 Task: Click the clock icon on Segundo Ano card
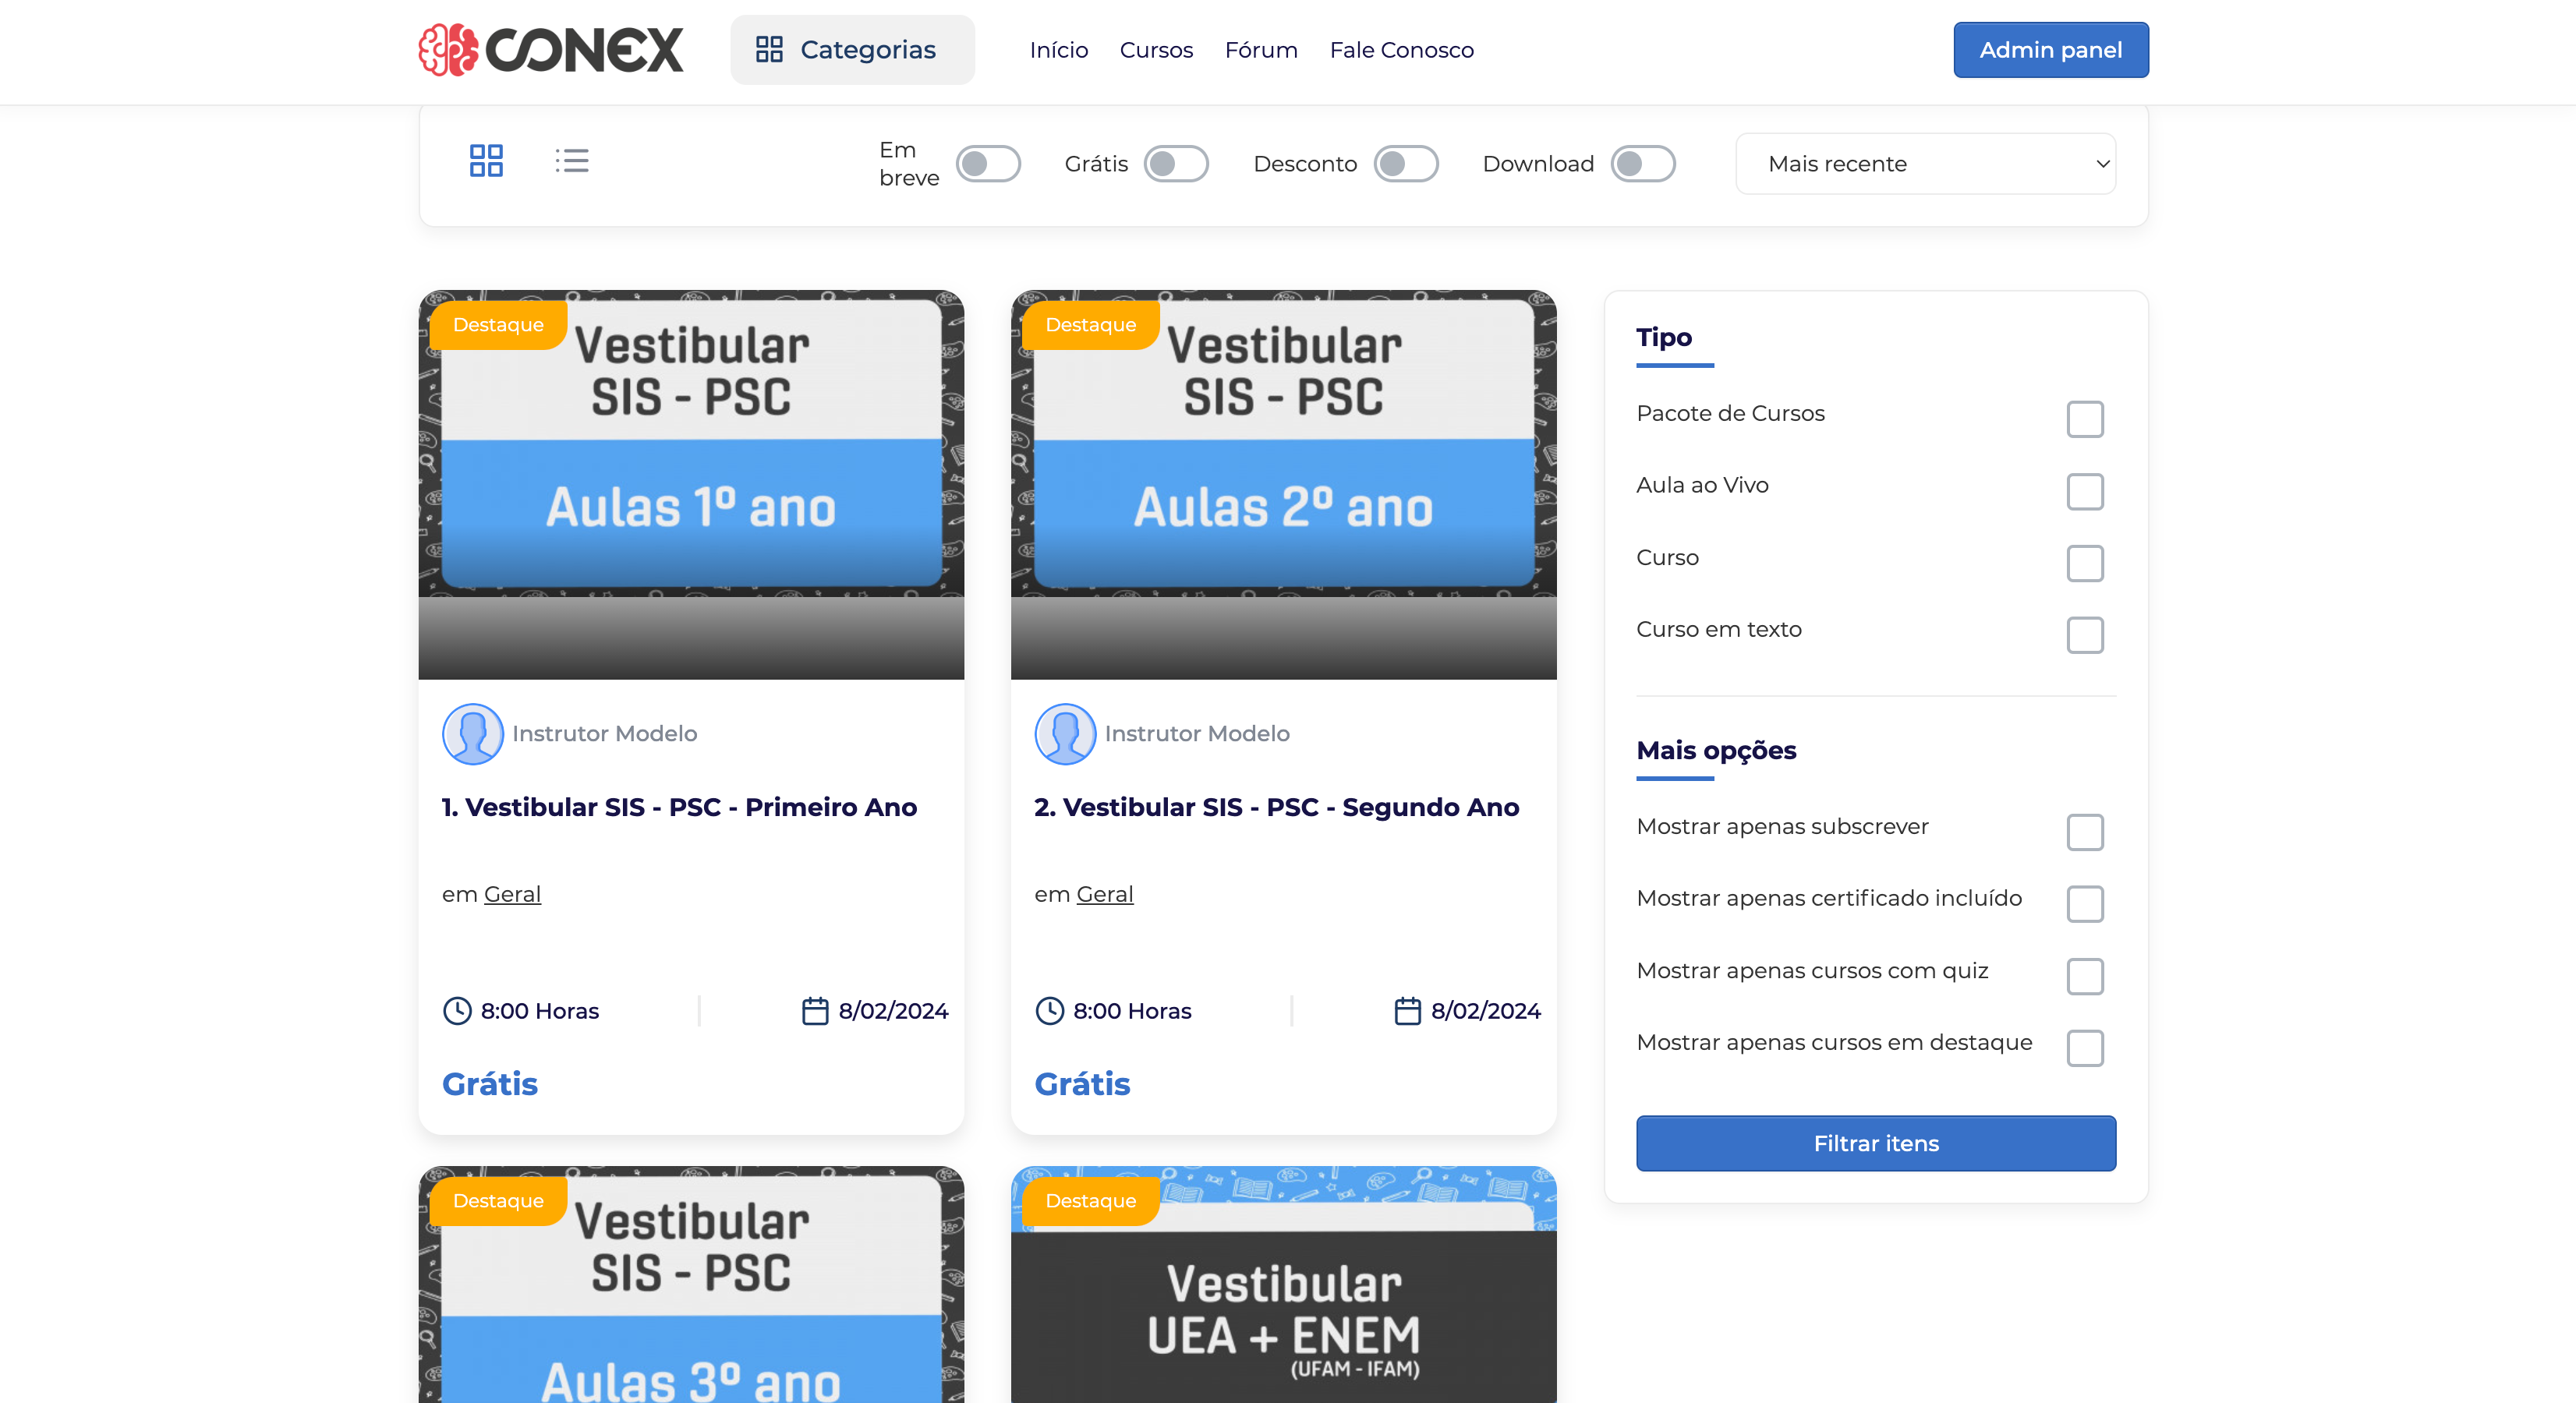tap(1049, 1010)
